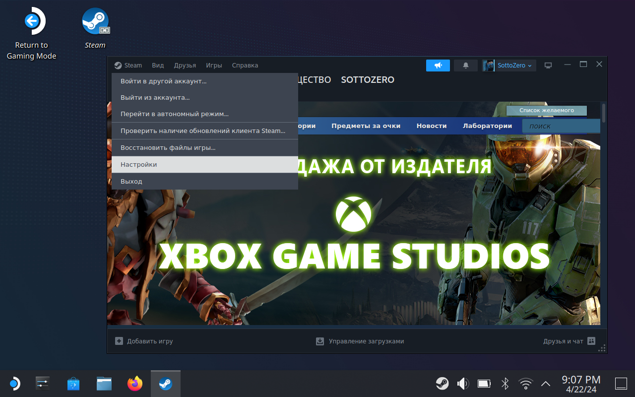The width and height of the screenshot is (635, 397).
Task: Launch Firefox from the taskbar
Action: tap(134, 384)
